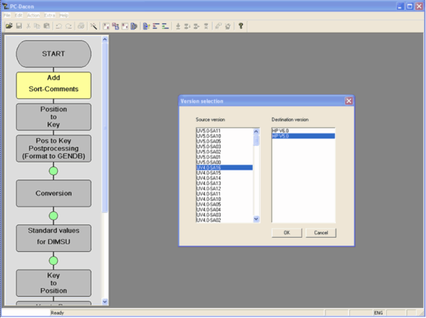Image resolution: width=426 pixels, height=318 pixels.
Task: Select source version UV5.0-SA05
Action: (224, 141)
